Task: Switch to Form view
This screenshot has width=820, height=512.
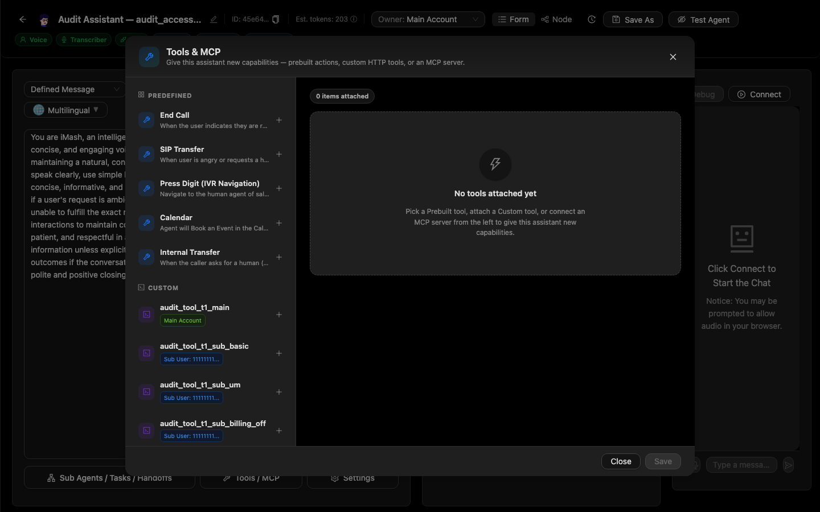Action: [x=514, y=19]
